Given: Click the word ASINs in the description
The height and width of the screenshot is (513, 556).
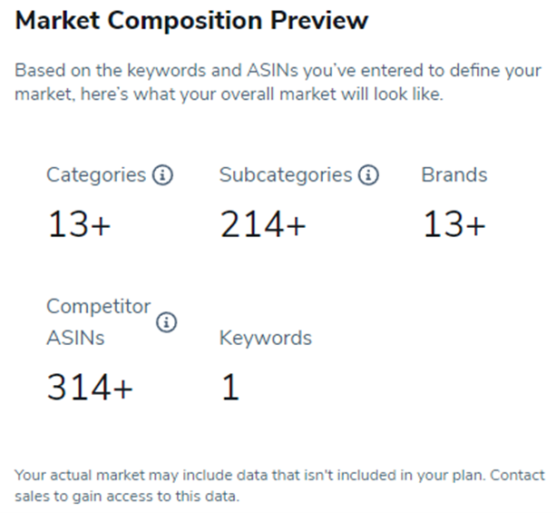Looking at the screenshot, I should click(273, 70).
